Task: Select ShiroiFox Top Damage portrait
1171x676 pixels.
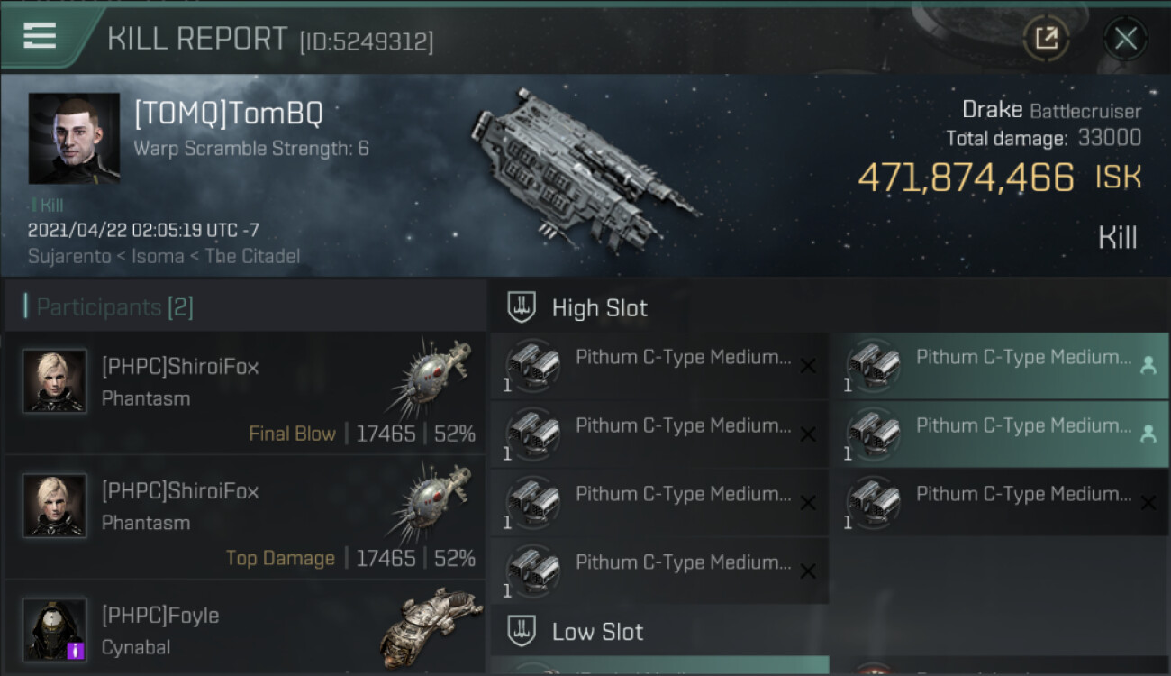Action: (x=54, y=506)
